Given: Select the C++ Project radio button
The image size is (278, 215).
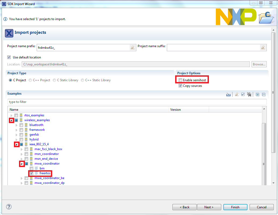Looking at the screenshot, I should pos(30,80).
